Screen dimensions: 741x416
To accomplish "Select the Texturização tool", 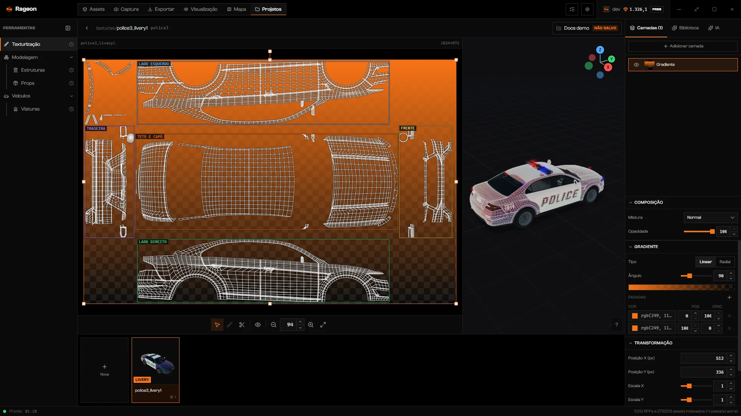I will (39, 44).
